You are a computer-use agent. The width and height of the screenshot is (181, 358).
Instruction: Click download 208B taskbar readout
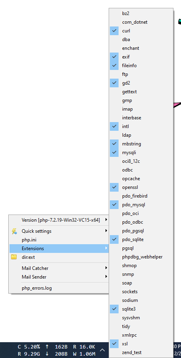[57, 354]
